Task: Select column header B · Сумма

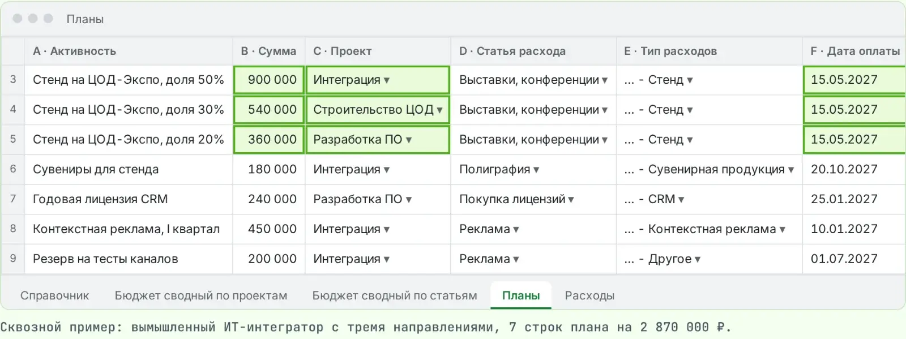Action: [x=269, y=51]
